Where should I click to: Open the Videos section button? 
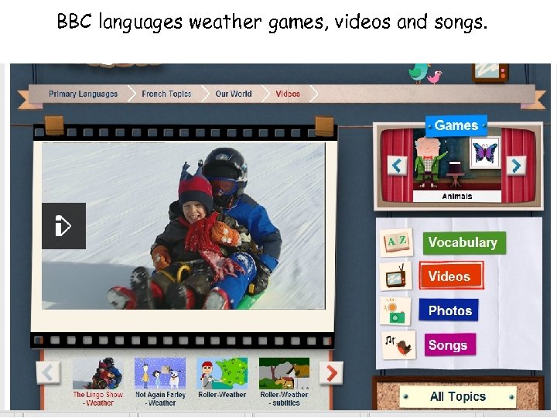click(451, 276)
